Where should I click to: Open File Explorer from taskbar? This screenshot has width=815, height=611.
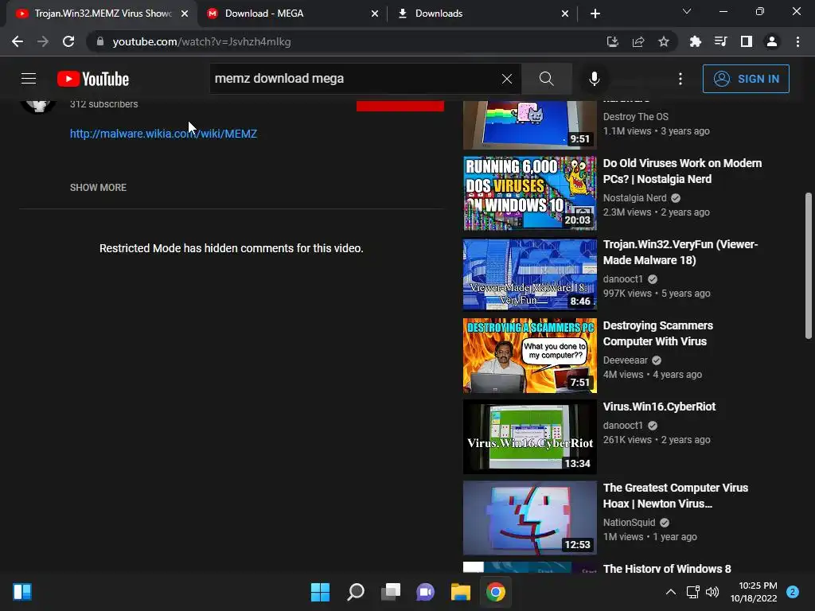click(461, 592)
